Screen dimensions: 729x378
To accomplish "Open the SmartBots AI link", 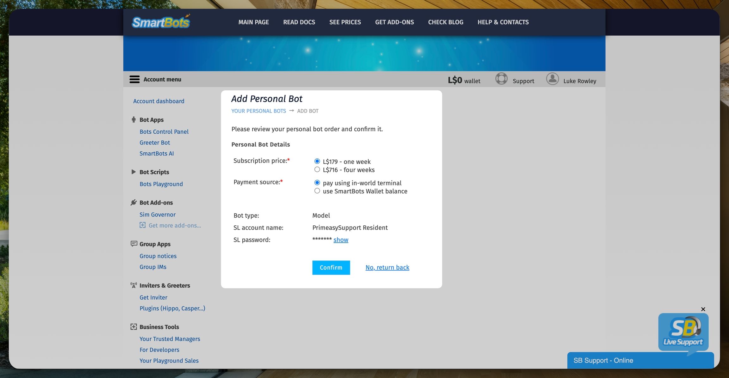I will (x=157, y=153).
